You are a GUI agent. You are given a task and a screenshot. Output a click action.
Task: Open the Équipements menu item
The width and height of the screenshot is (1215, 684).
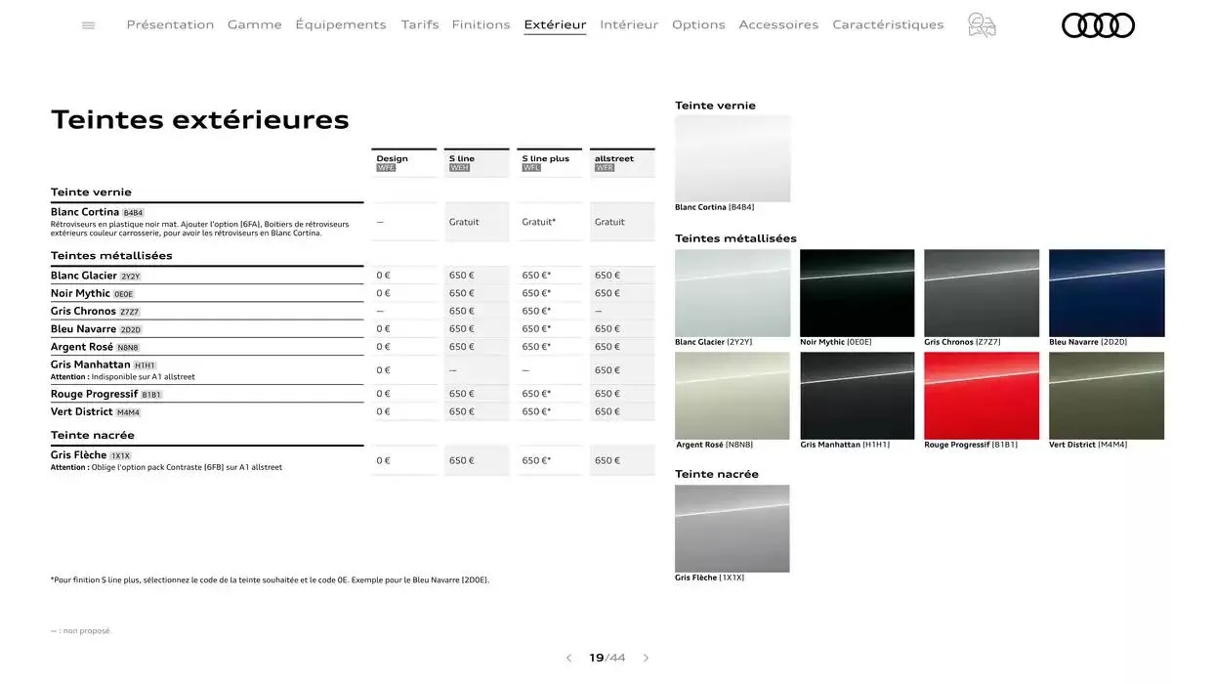pos(341,24)
